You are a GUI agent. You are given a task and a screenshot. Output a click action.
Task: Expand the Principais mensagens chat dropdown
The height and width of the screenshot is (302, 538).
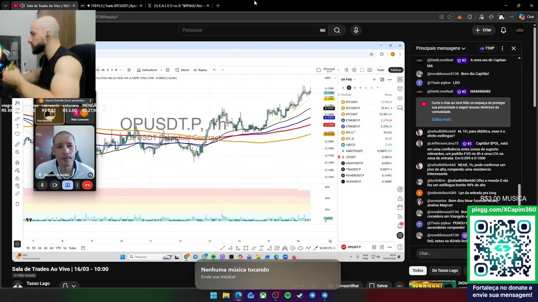pos(441,48)
